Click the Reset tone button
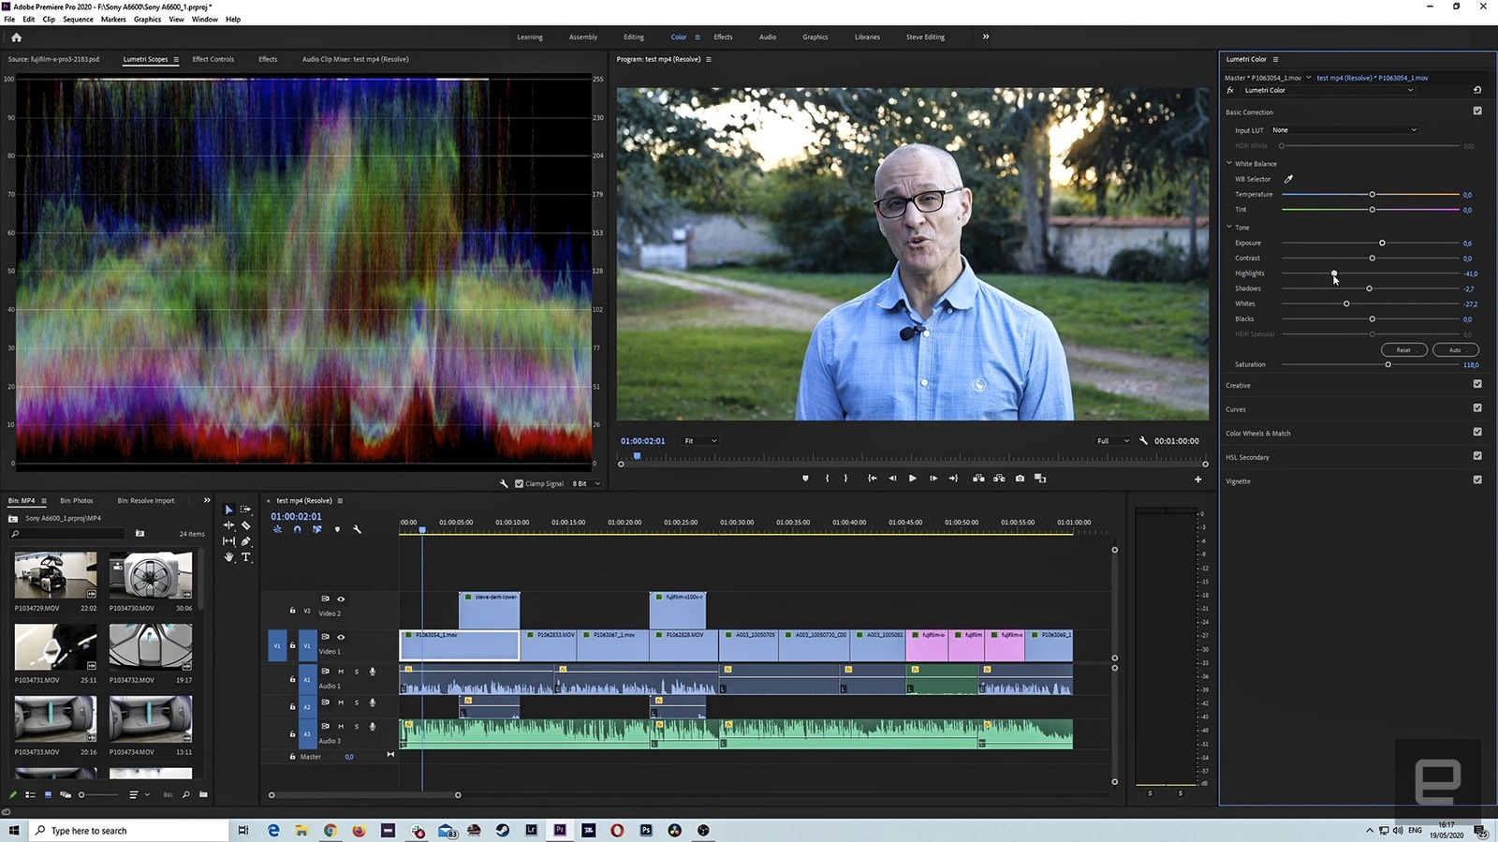 pyautogui.click(x=1403, y=350)
